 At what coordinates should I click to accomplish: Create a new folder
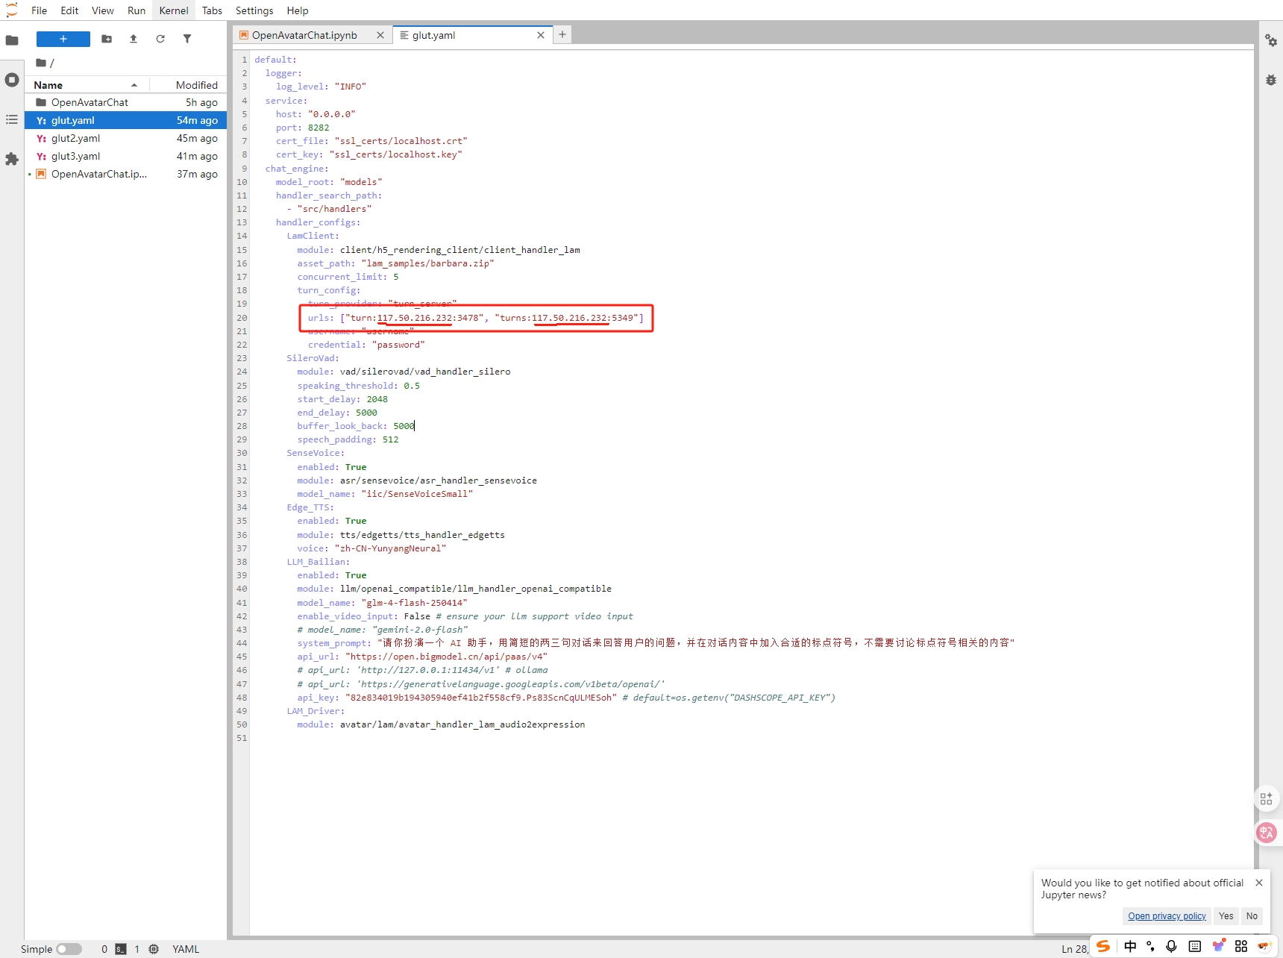[107, 39]
